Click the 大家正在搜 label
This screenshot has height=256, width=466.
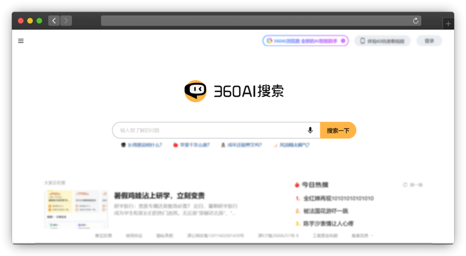click(55, 183)
